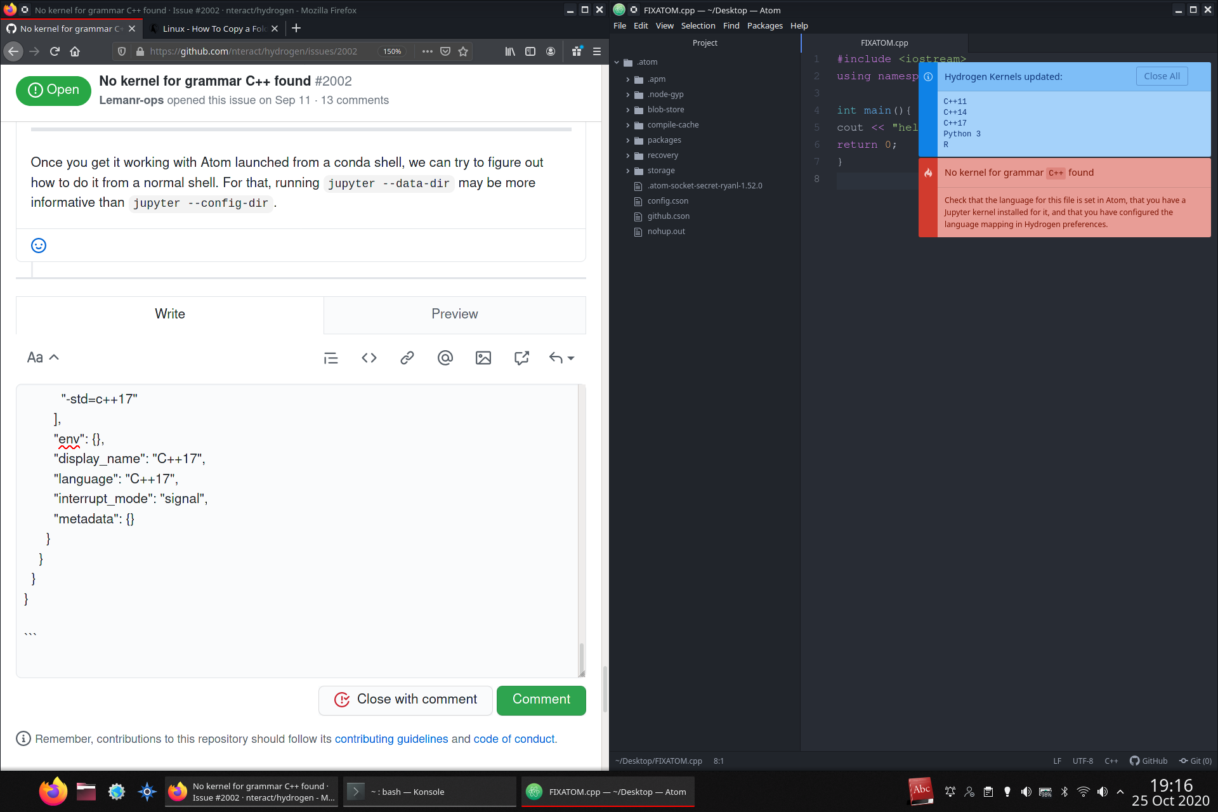Open the text styles Aa dropdown
The width and height of the screenshot is (1218, 812).
[x=42, y=357]
